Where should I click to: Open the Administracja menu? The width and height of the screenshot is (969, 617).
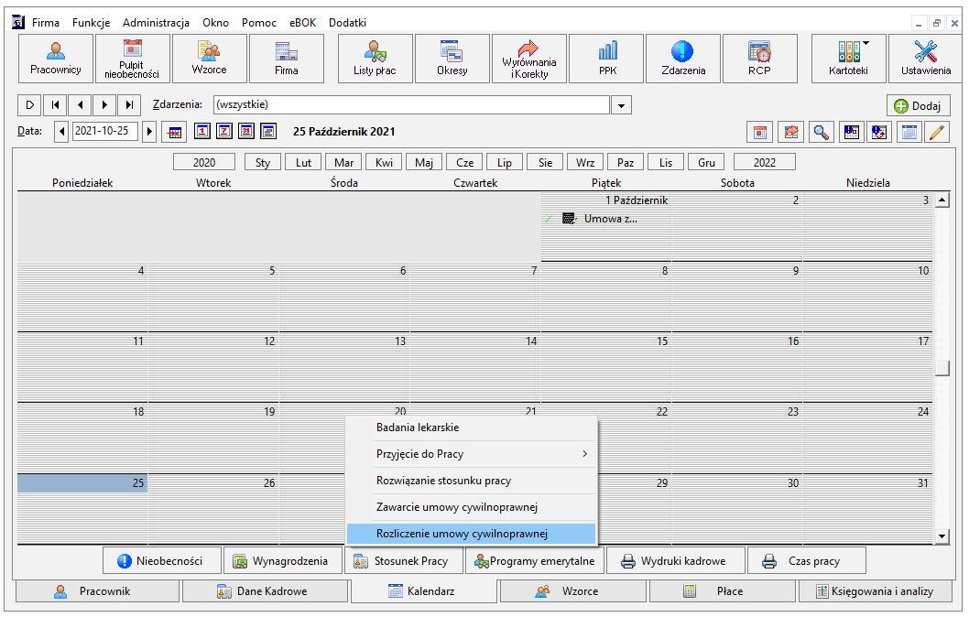[x=156, y=23]
